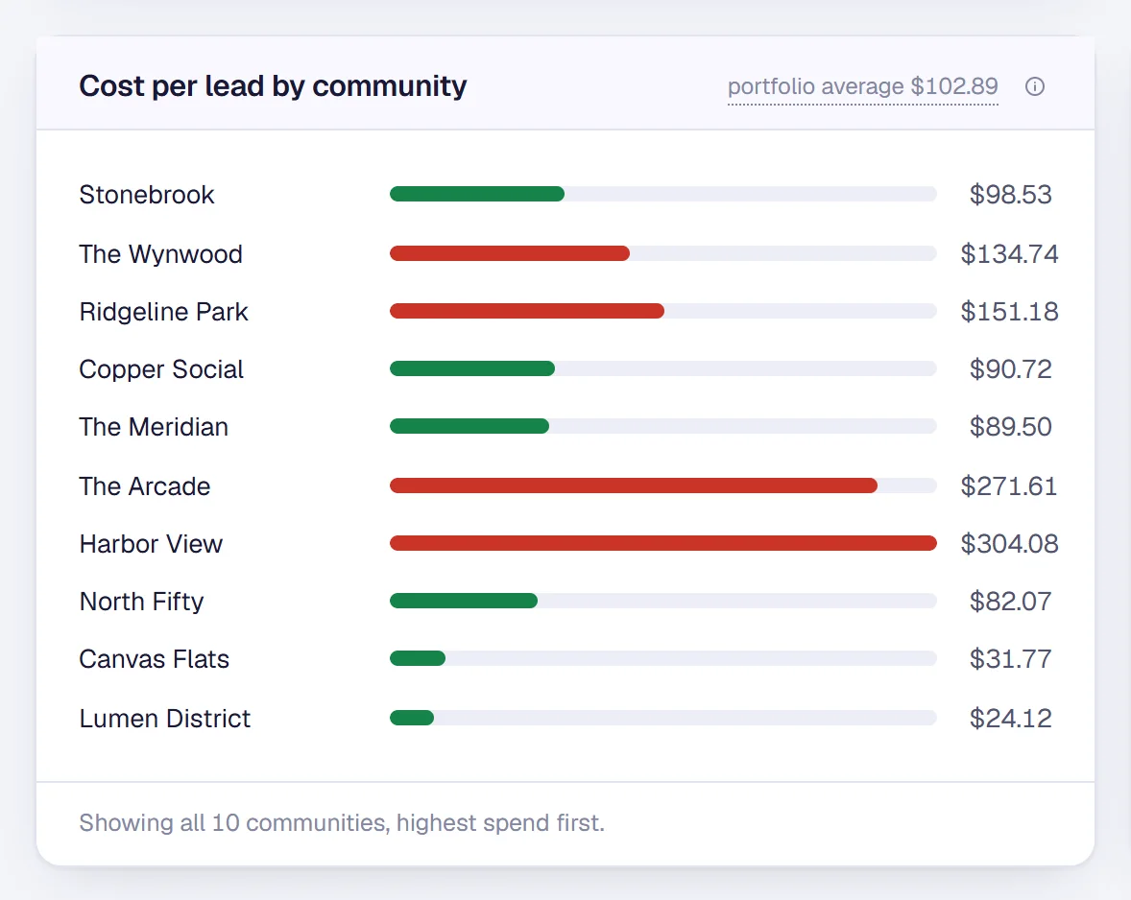Select the Ridgeline Park community label
This screenshot has height=900, width=1131.
(164, 311)
